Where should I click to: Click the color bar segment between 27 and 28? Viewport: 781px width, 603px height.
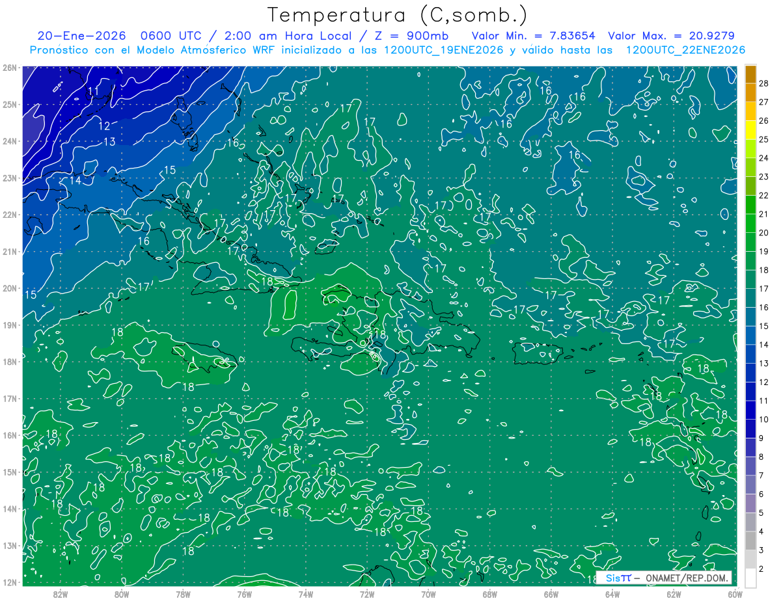point(750,93)
